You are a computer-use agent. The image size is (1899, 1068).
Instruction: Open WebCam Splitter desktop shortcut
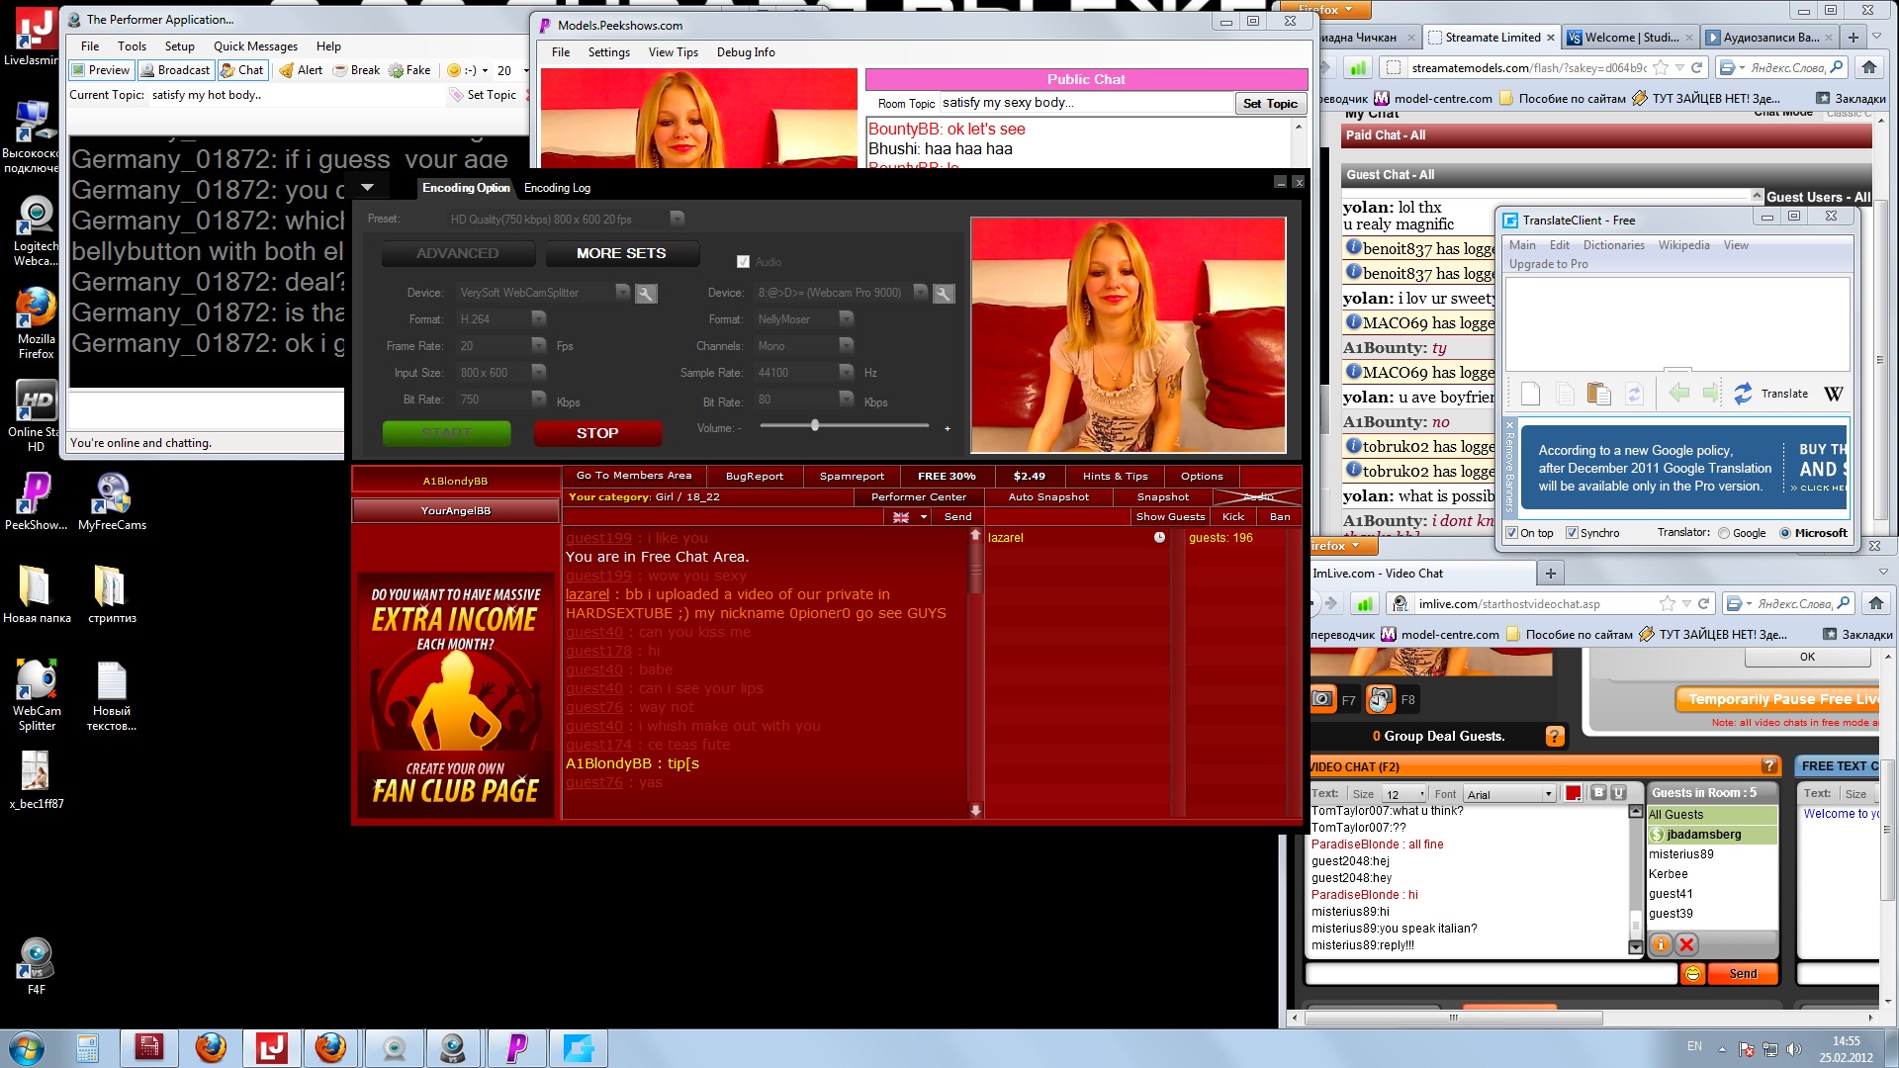(37, 695)
